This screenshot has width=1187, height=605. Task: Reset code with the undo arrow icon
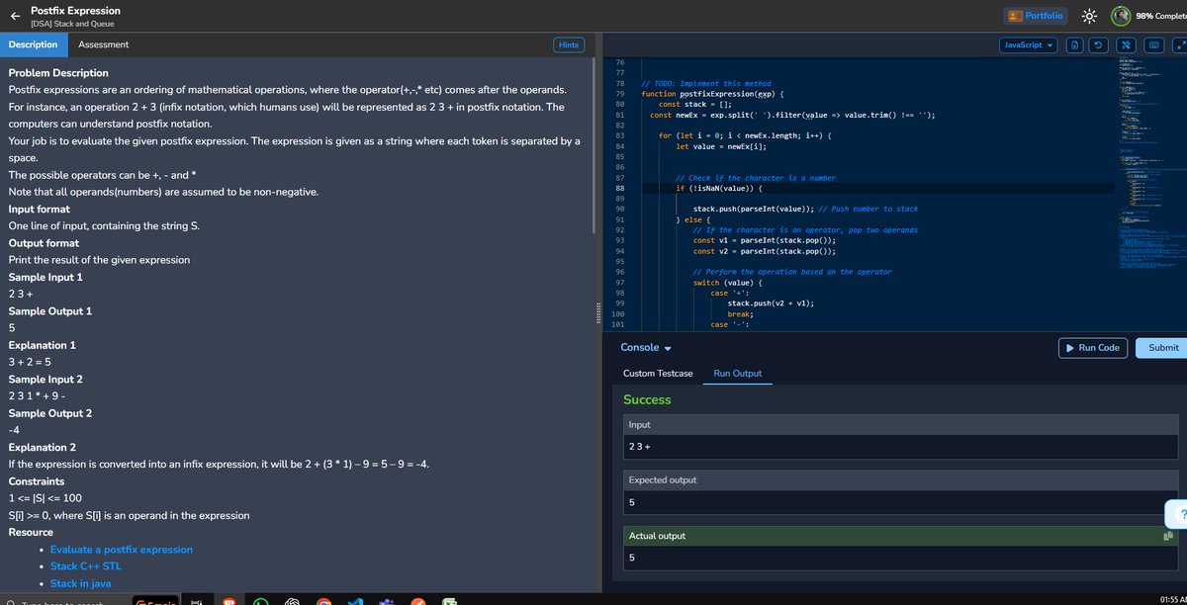(1100, 44)
